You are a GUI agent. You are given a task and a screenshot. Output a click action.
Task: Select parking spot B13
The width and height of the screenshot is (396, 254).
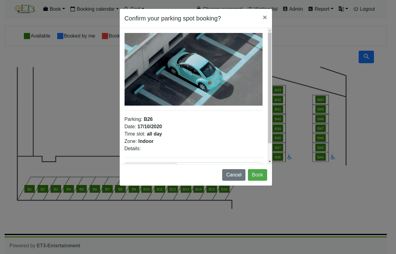coord(186,189)
